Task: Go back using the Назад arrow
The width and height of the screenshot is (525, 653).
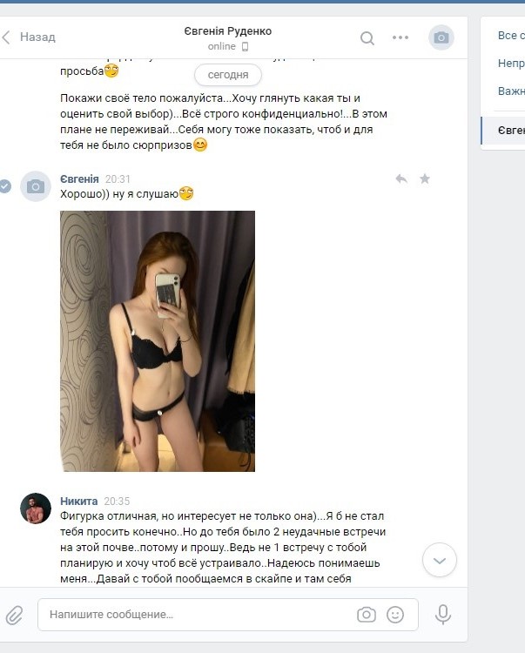Action: [29, 37]
